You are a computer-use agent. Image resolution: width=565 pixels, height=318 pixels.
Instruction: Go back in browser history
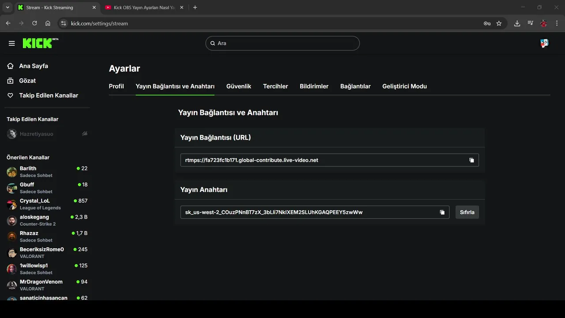coord(8,23)
